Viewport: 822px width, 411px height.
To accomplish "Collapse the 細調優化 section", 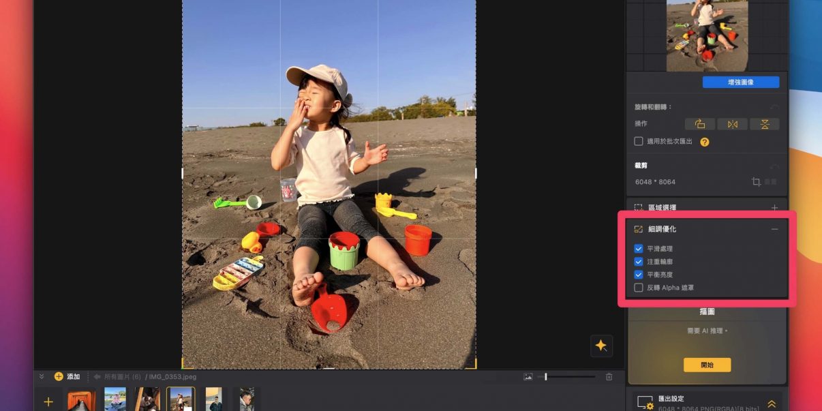I will click(774, 229).
